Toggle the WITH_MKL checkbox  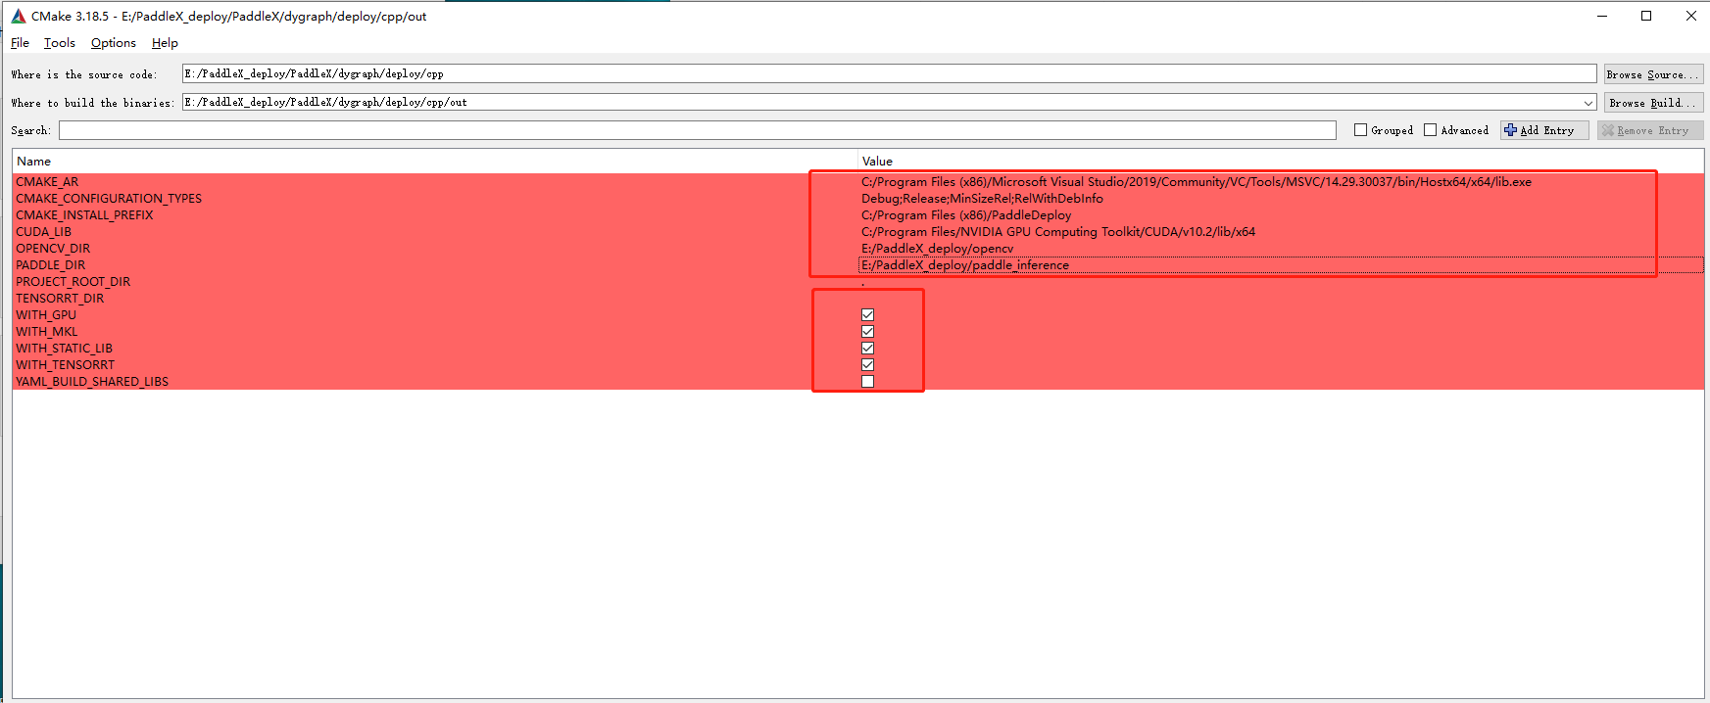point(867,332)
